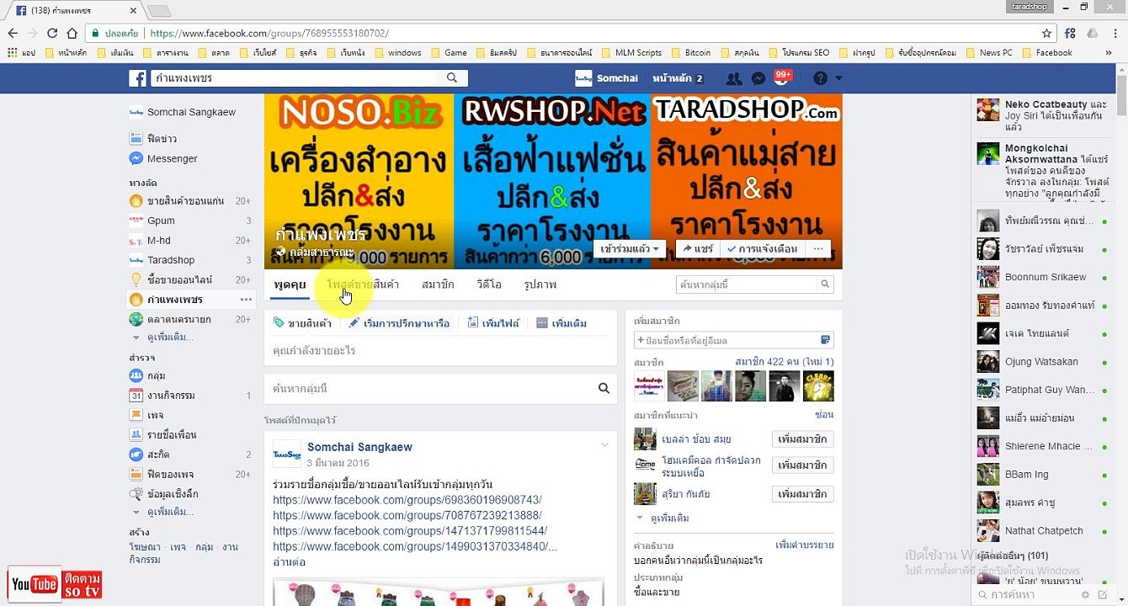1128x606 pixels.
Task: Open the หน้าหลัก link in the top bar
Action: (x=672, y=78)
